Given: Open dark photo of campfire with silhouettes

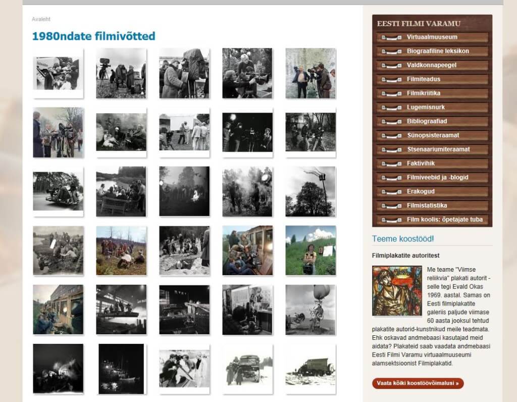Looking at the screenshot, I should click(x=184, y=191).
